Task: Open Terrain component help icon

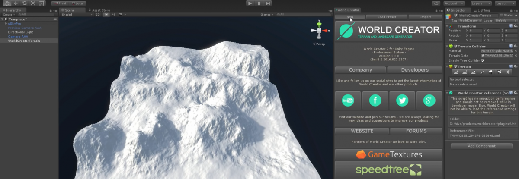Action: tap(511, 66)
